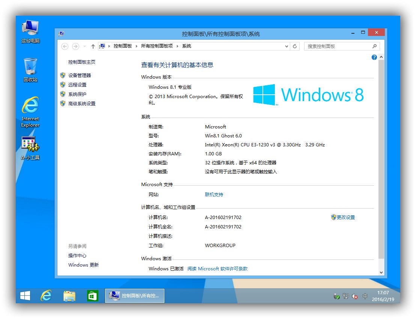Click the back navigation arrow
This screenshot has width=416, height=319.
tap(65, 46)
